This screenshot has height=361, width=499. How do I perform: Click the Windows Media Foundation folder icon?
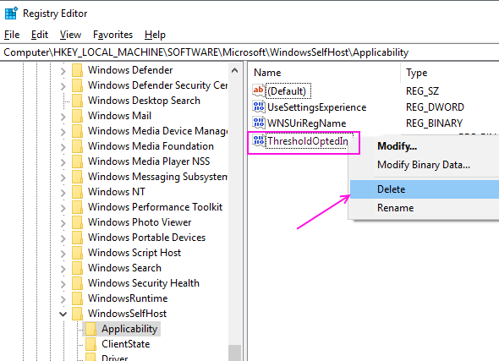(x=77, y=146)
